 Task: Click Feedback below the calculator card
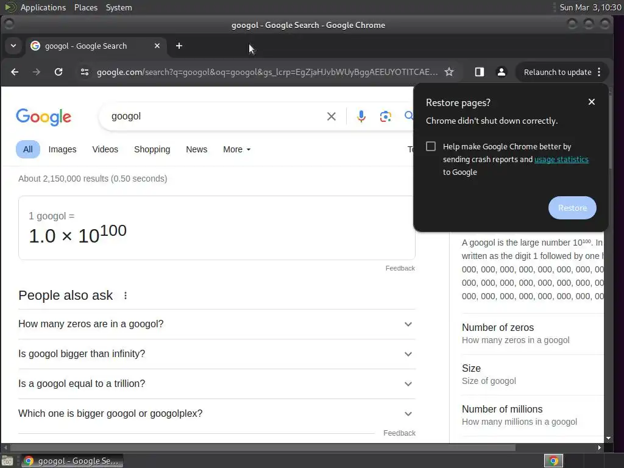(x=400, y=268)
